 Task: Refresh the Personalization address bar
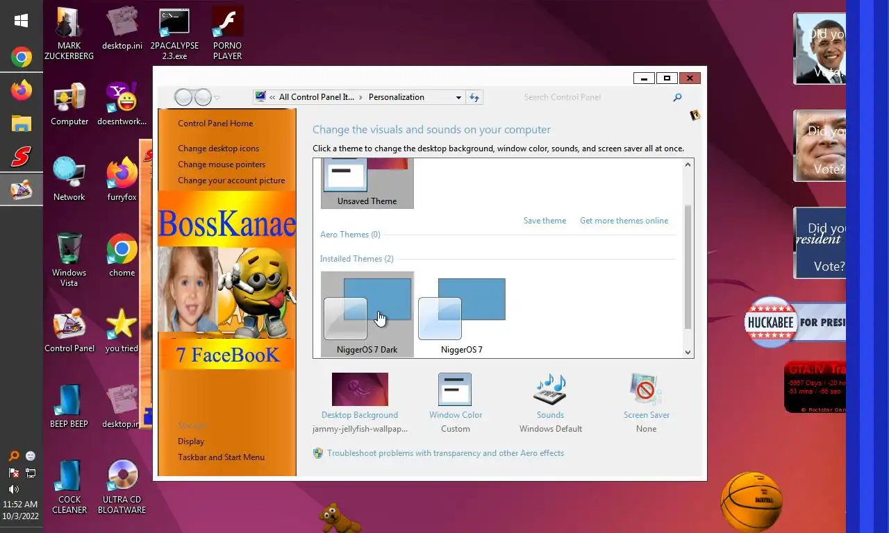474,97
